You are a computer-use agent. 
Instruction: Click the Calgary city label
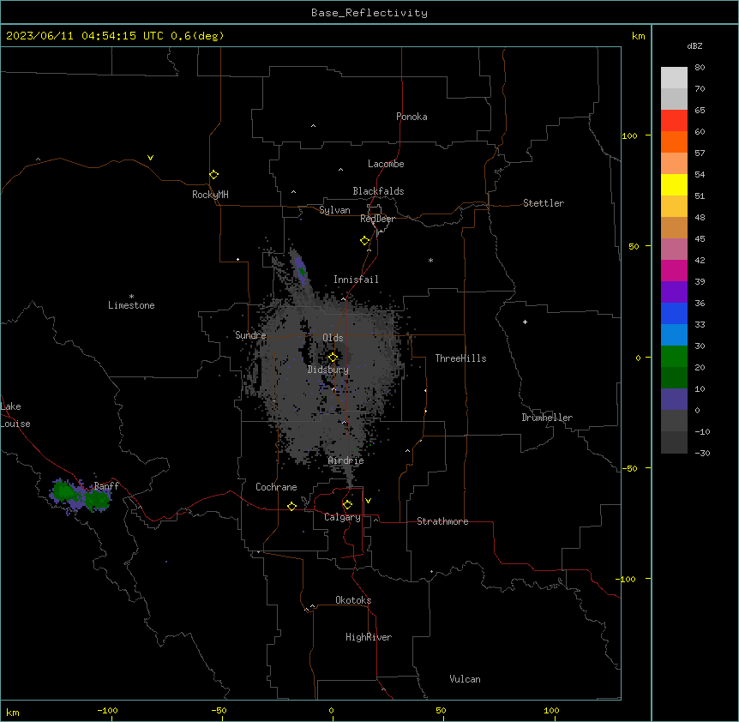[342, 517]
